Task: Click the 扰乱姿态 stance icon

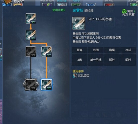Action: pyautogui.click(x=75, y=75)
